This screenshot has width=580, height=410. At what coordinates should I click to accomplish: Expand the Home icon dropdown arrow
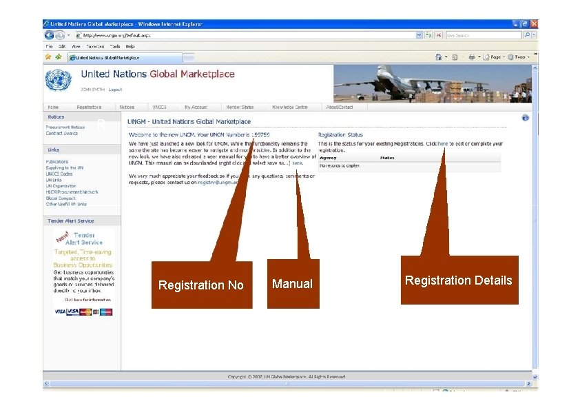(x=446, y=57)
